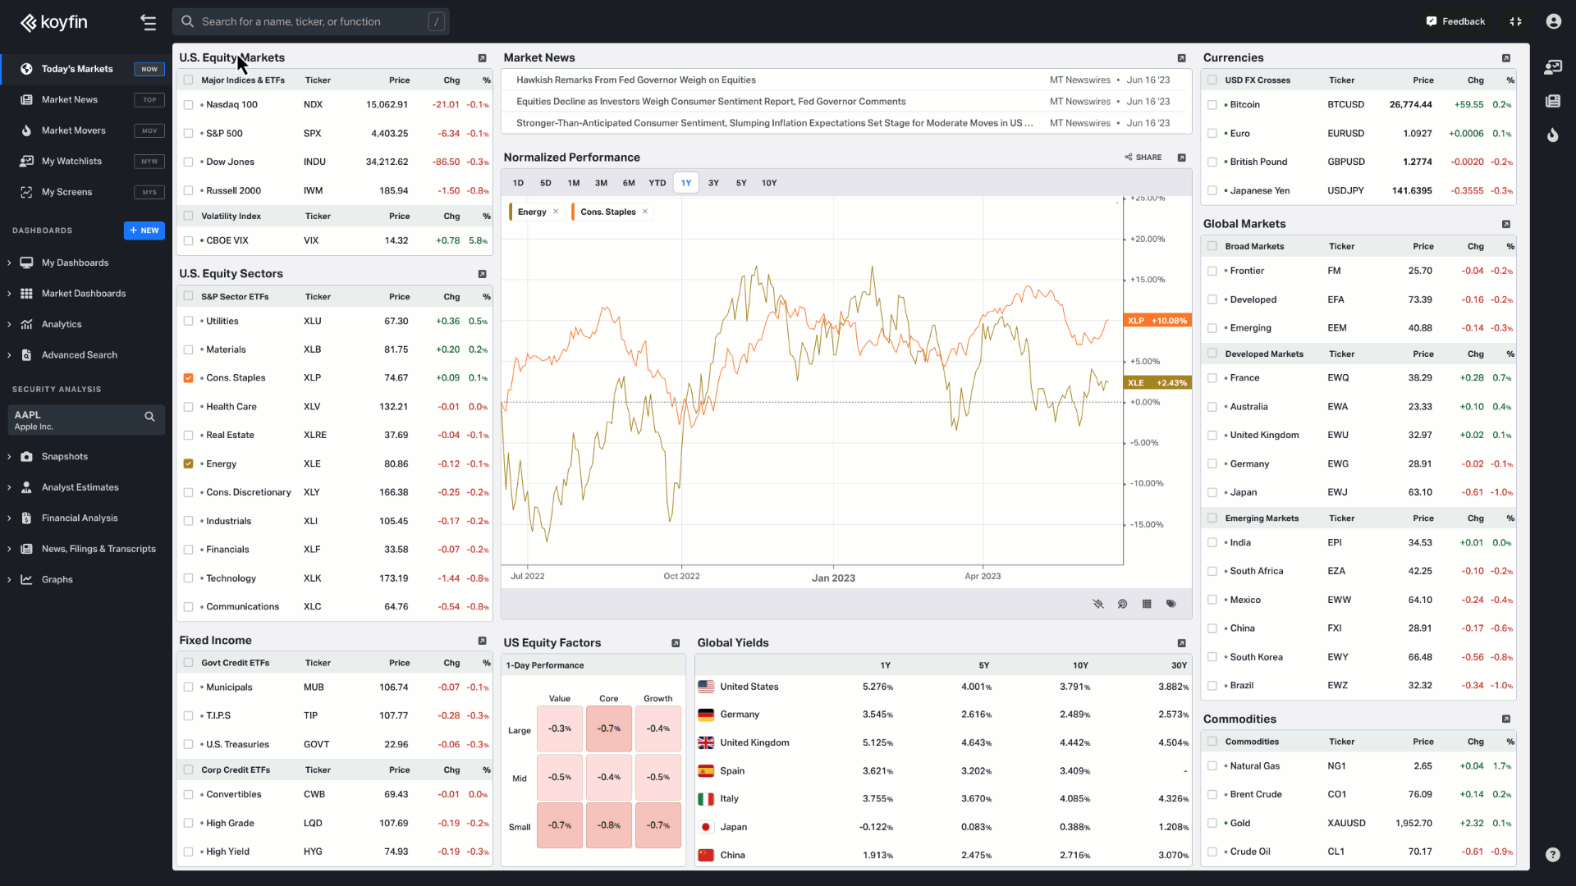Open Equities Decline as Investors Weigh headline

pyautogui.click(x=711, y=102)
